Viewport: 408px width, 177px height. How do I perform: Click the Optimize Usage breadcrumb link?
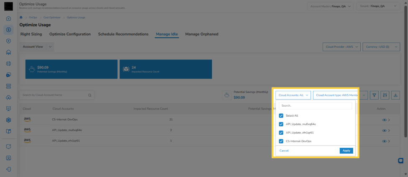point(76,18)
